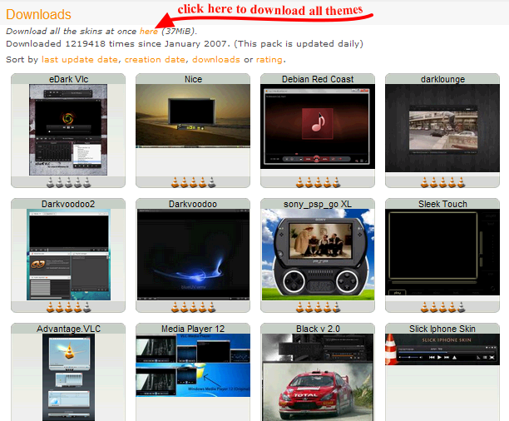
Task: Open the eDark Vlc skin thumbnail
Action: tap(68, 130)
